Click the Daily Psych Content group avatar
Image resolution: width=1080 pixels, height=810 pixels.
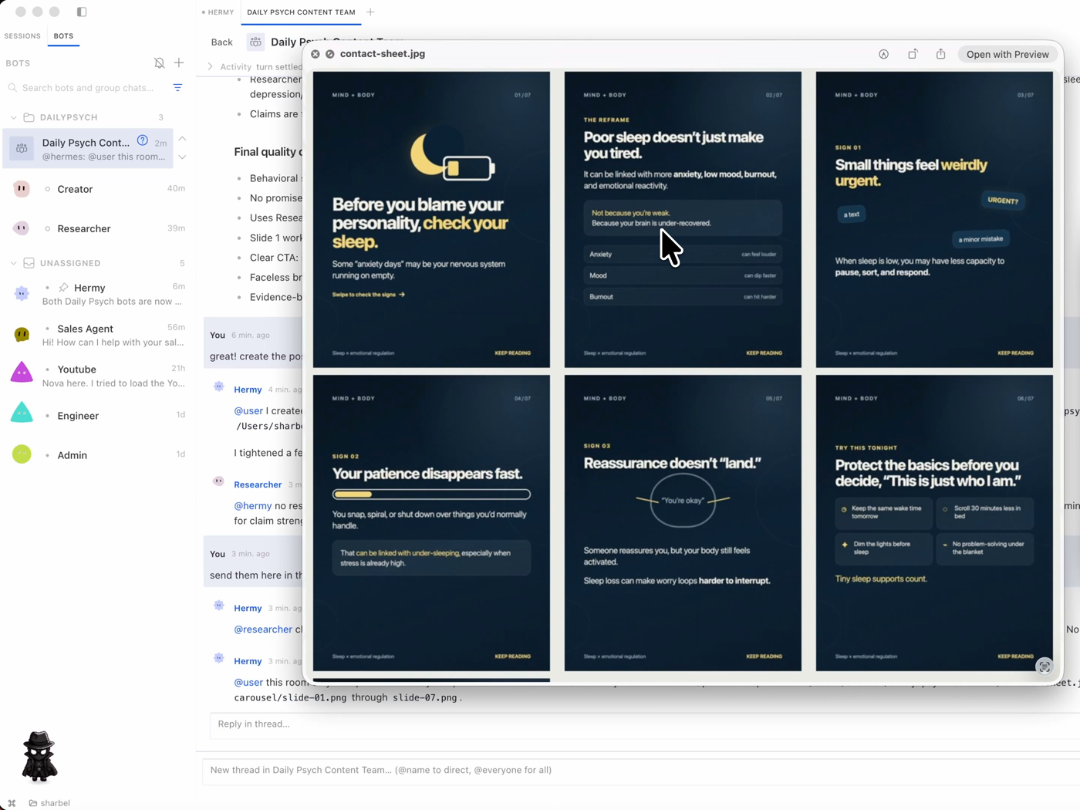point(22,149)
